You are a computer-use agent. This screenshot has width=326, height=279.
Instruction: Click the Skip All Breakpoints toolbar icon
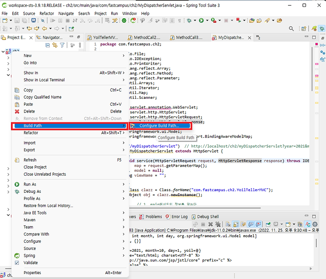tap(43, 21)
